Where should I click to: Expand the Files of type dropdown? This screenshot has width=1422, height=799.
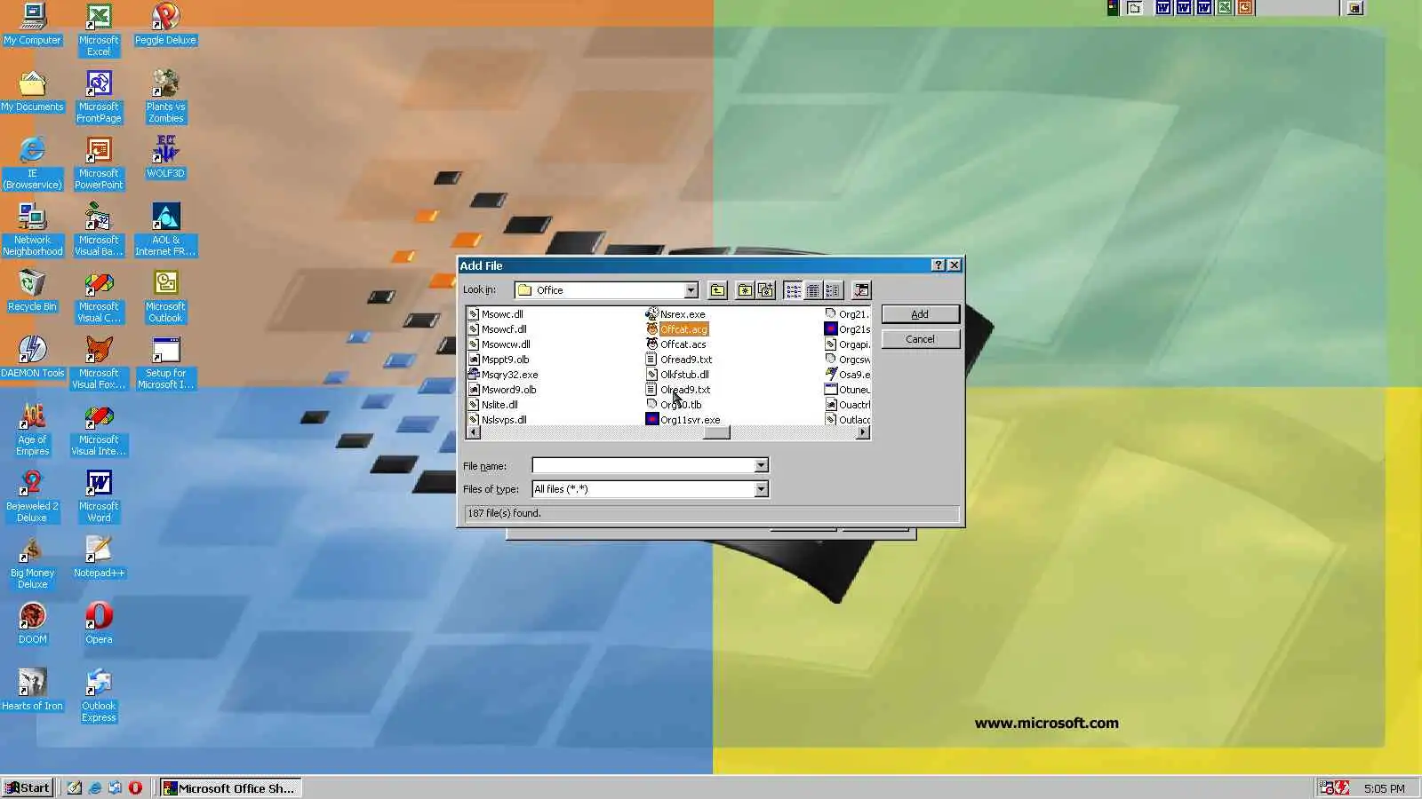[761, 489]
